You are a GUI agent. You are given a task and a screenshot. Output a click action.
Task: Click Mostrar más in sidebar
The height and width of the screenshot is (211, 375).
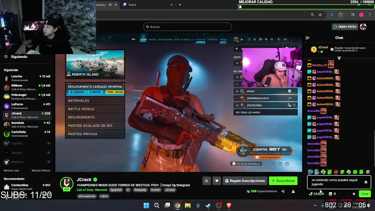pyautogui.click(x=11, y=171)
